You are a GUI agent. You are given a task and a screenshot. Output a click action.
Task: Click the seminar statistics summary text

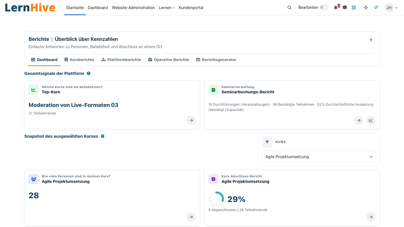click(291, 107)
